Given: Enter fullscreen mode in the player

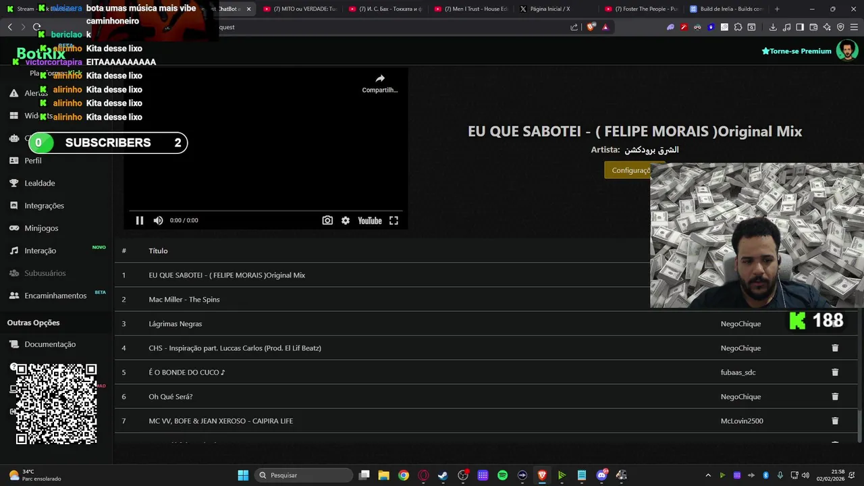Looking at the screenshot, I should (394, 220).
